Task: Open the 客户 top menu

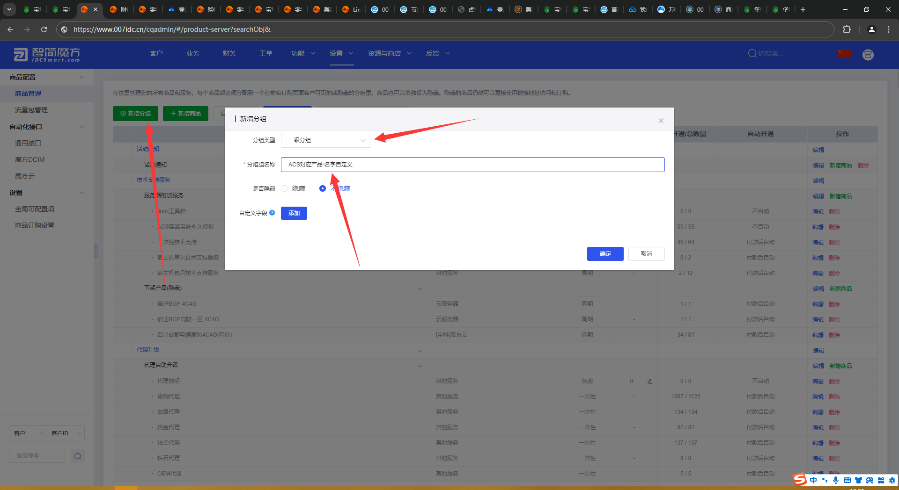Action: 156,53
